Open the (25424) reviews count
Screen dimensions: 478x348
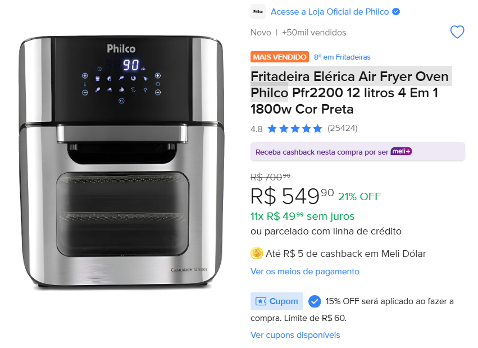[342, 128]
